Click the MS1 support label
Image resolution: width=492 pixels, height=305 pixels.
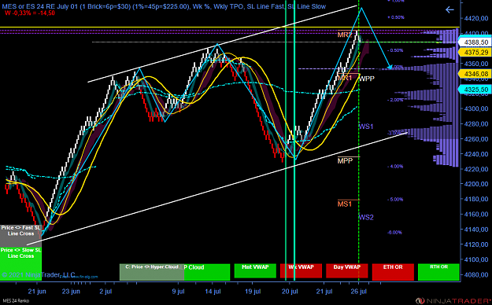tap(345, 204)
